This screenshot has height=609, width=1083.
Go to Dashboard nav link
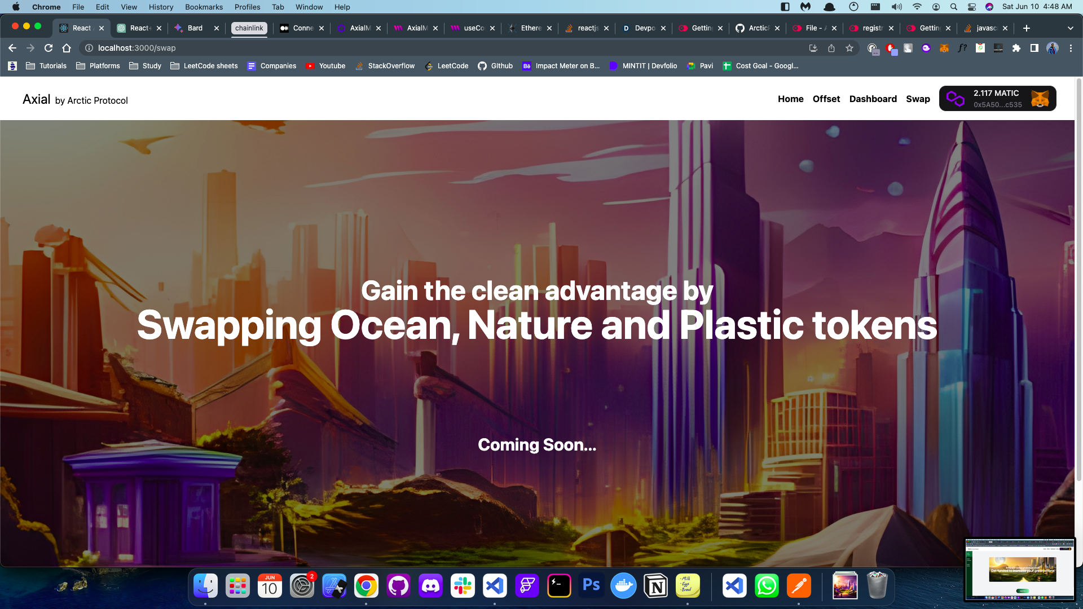coord(873,99)
